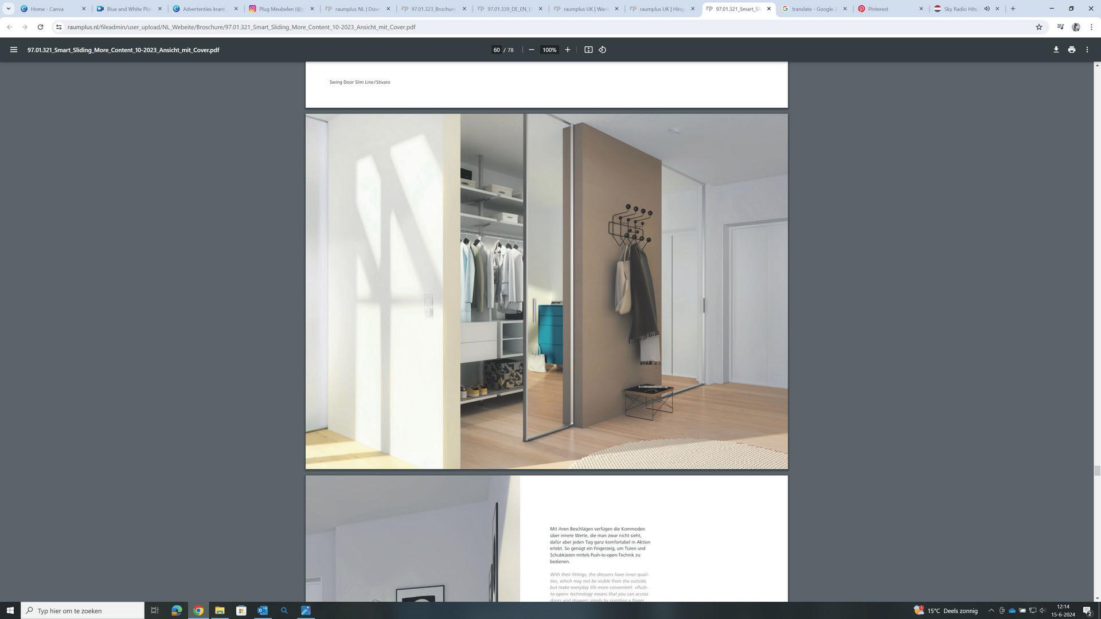The height and width of the screenshot is (619, 1101).
Task: Click fit to page icon
Action: (x=588, y=50)
